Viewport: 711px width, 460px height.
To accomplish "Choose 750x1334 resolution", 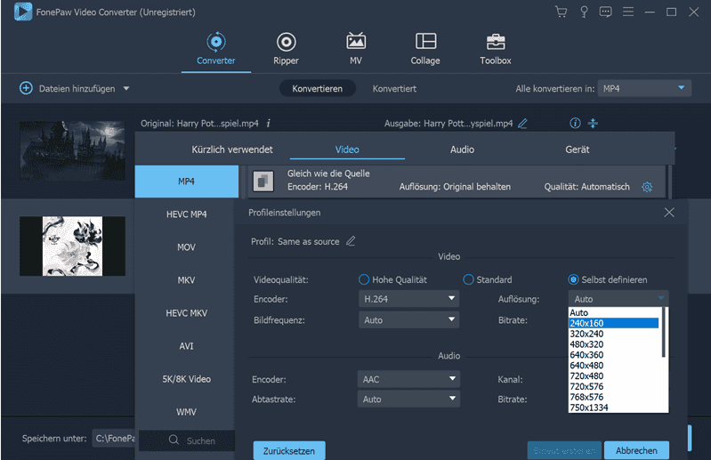I will pyautogui.click(x=614, y=408).
